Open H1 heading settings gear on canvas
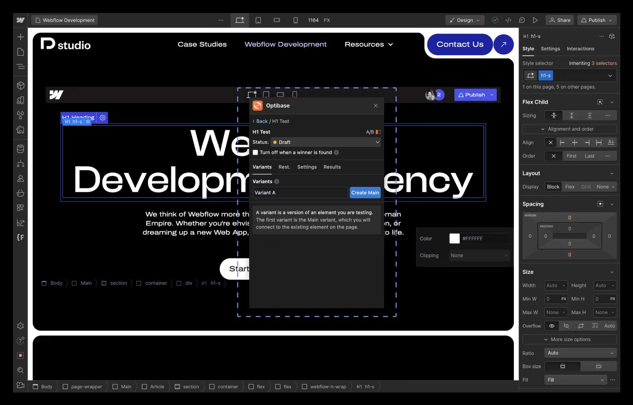633x405 pixels. [x=102, y=117]
